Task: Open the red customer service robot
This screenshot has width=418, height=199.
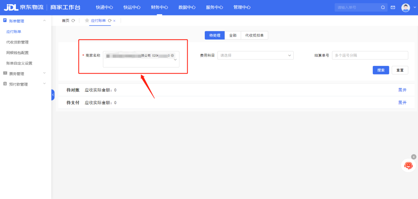Action: (x=408, y=165)
